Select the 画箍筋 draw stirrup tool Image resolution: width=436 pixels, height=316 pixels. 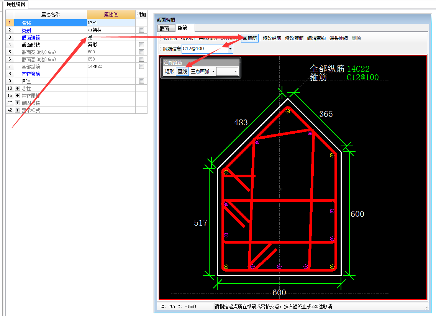(250, 38)
